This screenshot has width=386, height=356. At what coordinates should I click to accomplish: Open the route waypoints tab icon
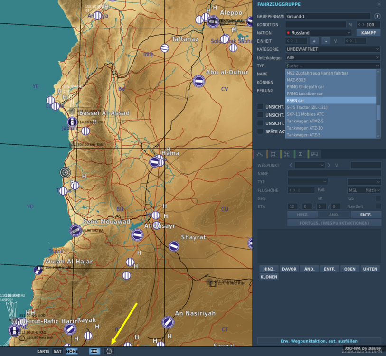pyautogui.click(x=259, y=154)
